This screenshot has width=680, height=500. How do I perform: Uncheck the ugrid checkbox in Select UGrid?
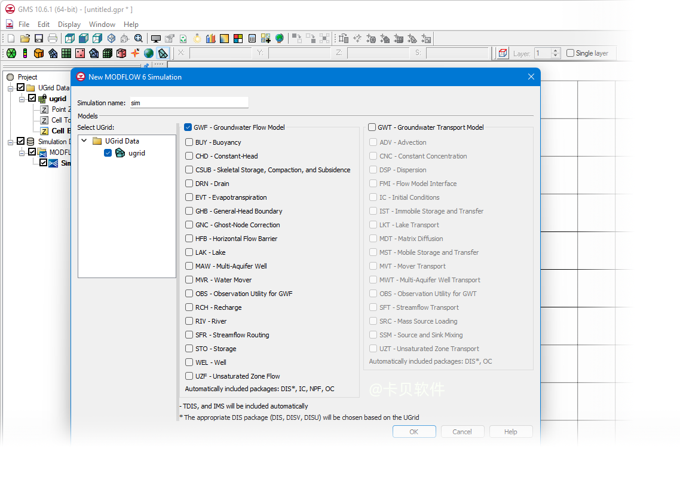108,153
